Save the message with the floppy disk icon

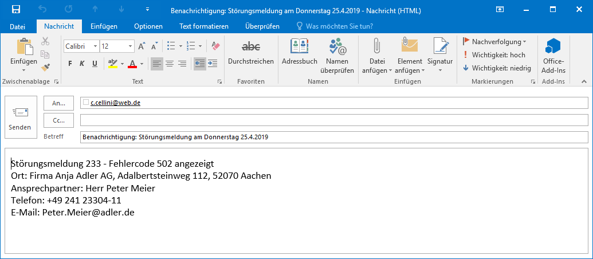click(x=16, y=10)
